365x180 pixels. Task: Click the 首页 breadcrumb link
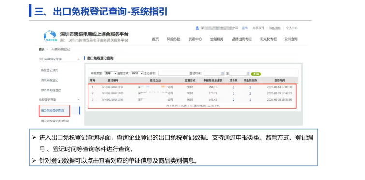coord(42,49)
